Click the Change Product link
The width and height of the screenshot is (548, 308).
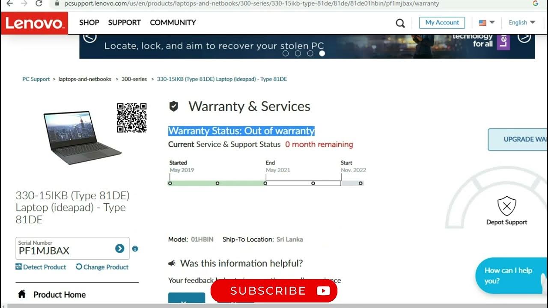tap(102, 267)
